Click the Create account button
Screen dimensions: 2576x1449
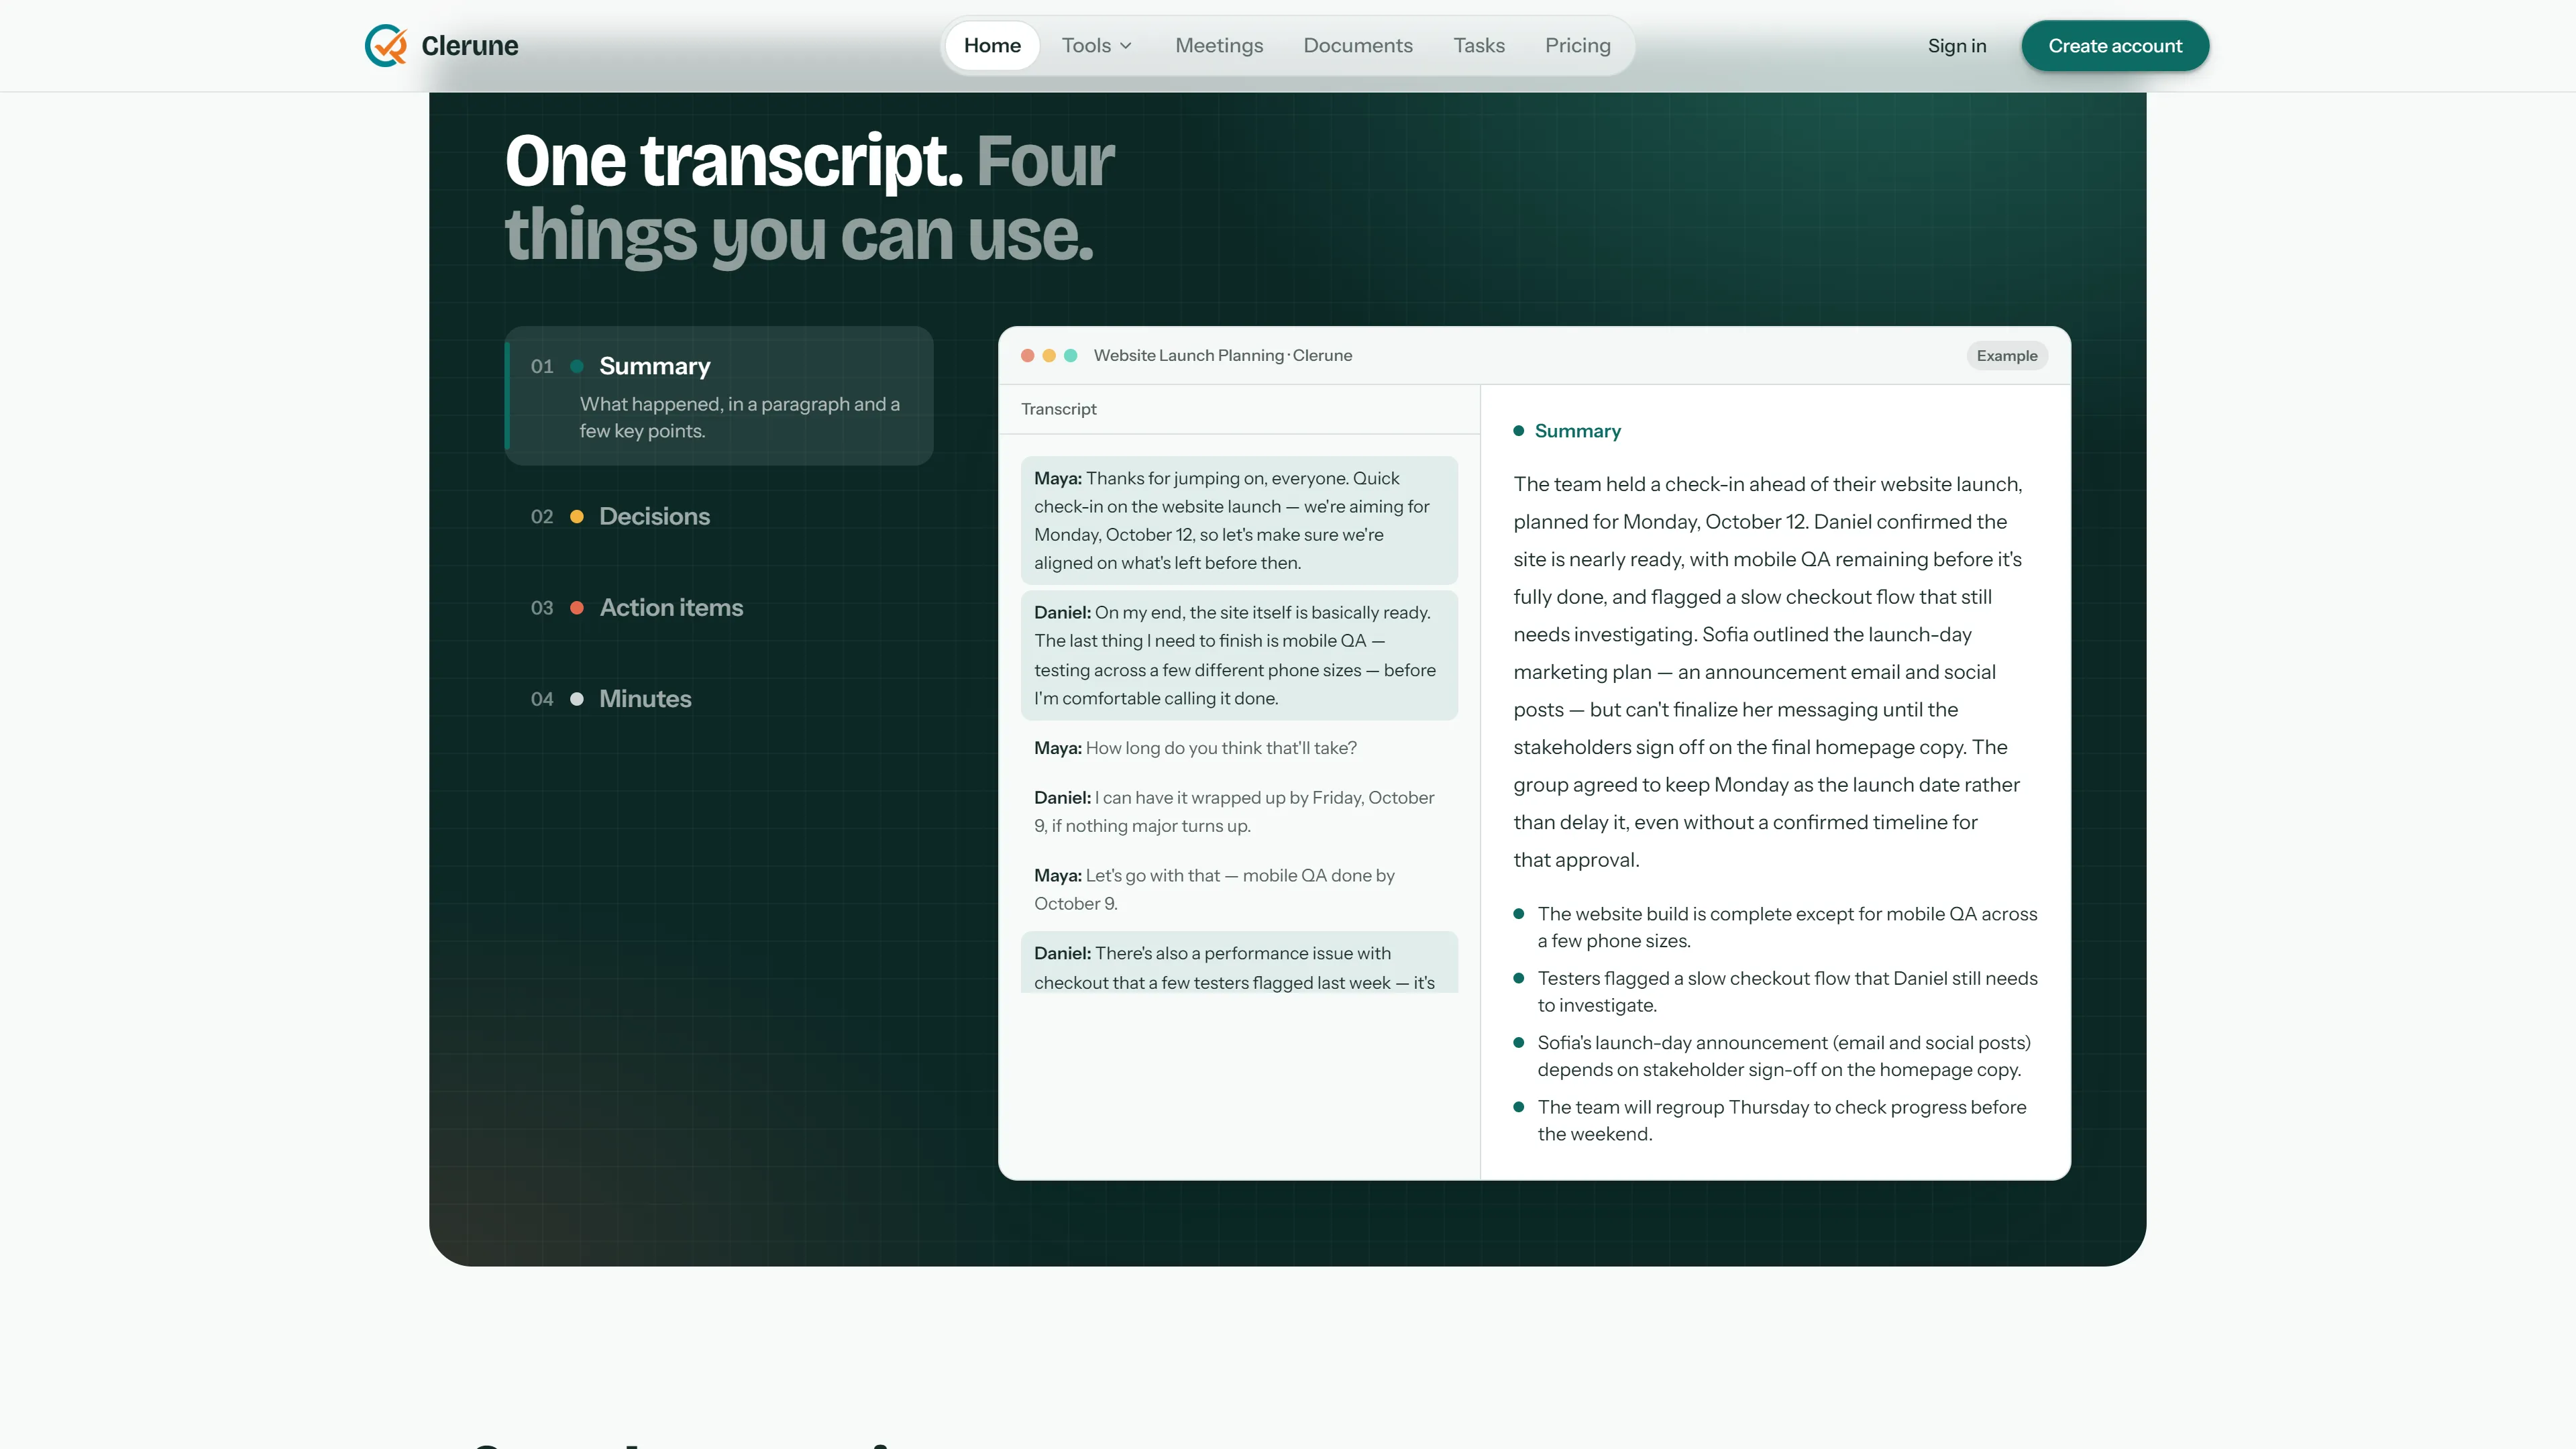(2115, 46)
